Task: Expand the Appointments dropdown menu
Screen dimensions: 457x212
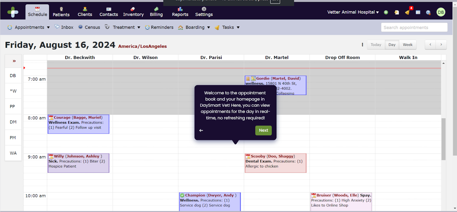Action: point(29,27)
